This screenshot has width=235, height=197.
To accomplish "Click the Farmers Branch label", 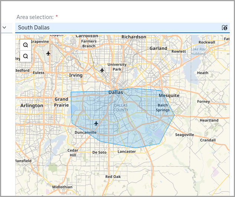I will point(89,44).
